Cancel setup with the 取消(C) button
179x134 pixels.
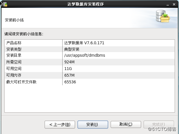(x=126, y=124)
